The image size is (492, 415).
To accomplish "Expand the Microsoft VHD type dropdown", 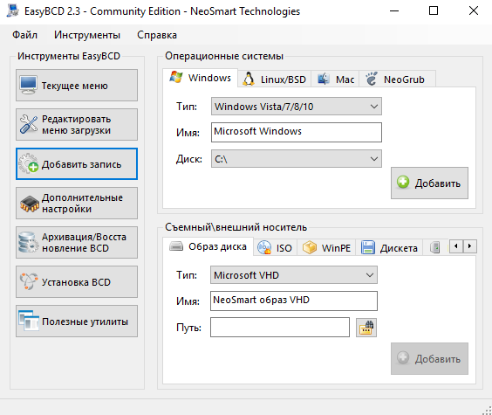I will point(294,275).
